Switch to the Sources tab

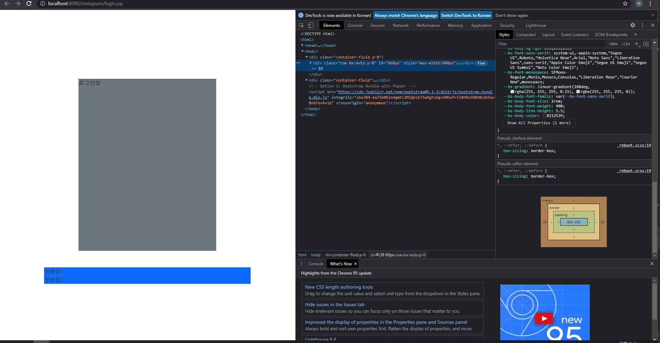[377, 25]
